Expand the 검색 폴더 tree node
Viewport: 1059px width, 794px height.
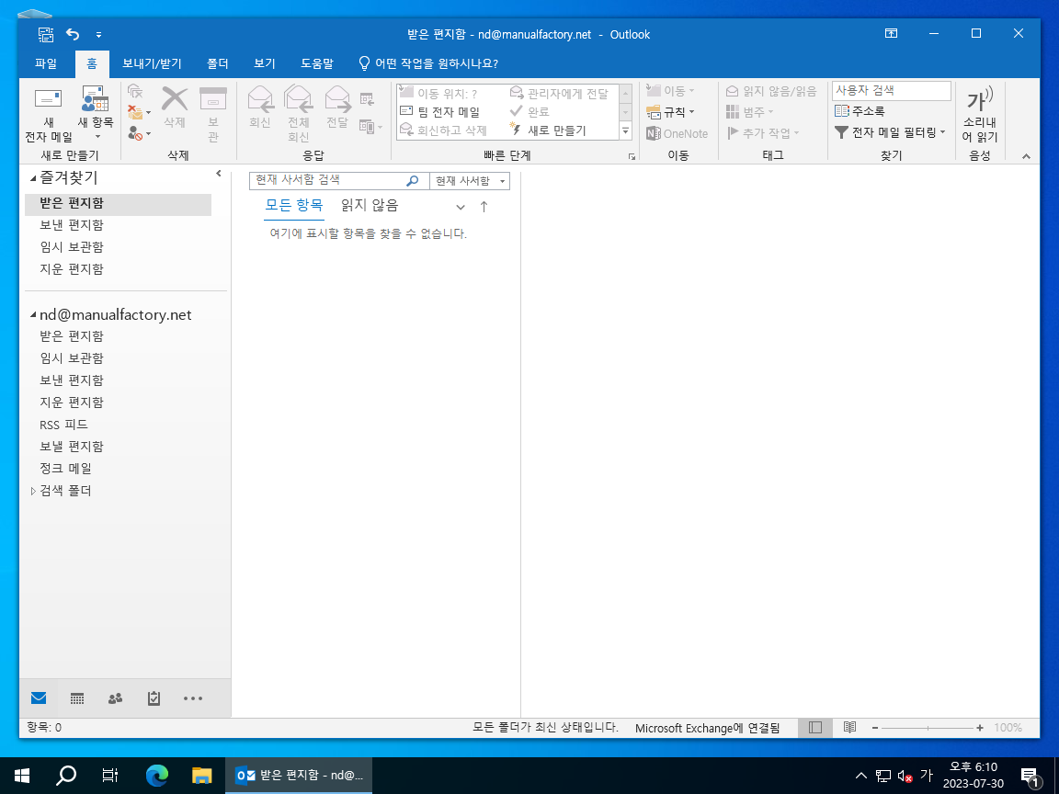[x=33, y=492]
